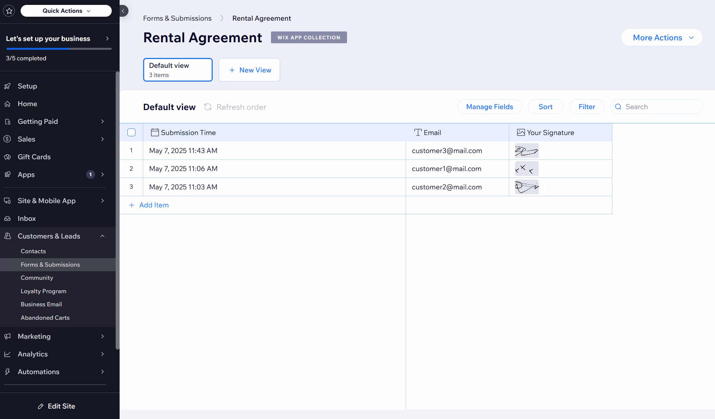This screenshot has height=419, width=715.
Task: Click the Refresh order icon
Action: pyautogui.click(x=208, y=107)
